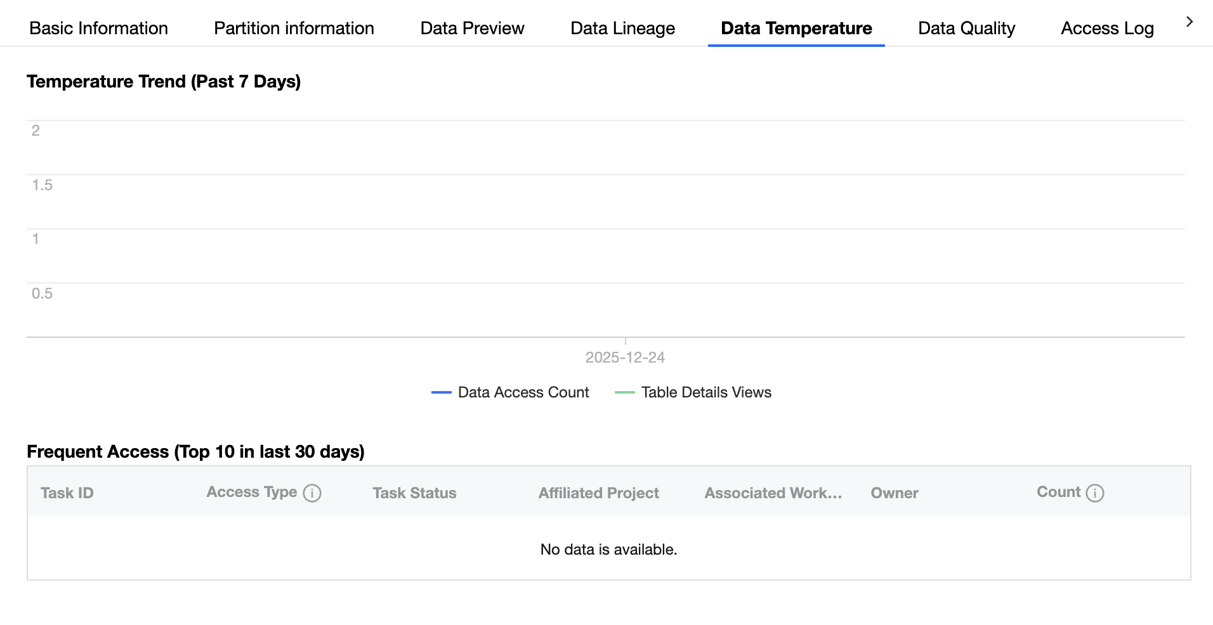Click the Owner column header
The image size is (1213, 625).
coord(895,493)
